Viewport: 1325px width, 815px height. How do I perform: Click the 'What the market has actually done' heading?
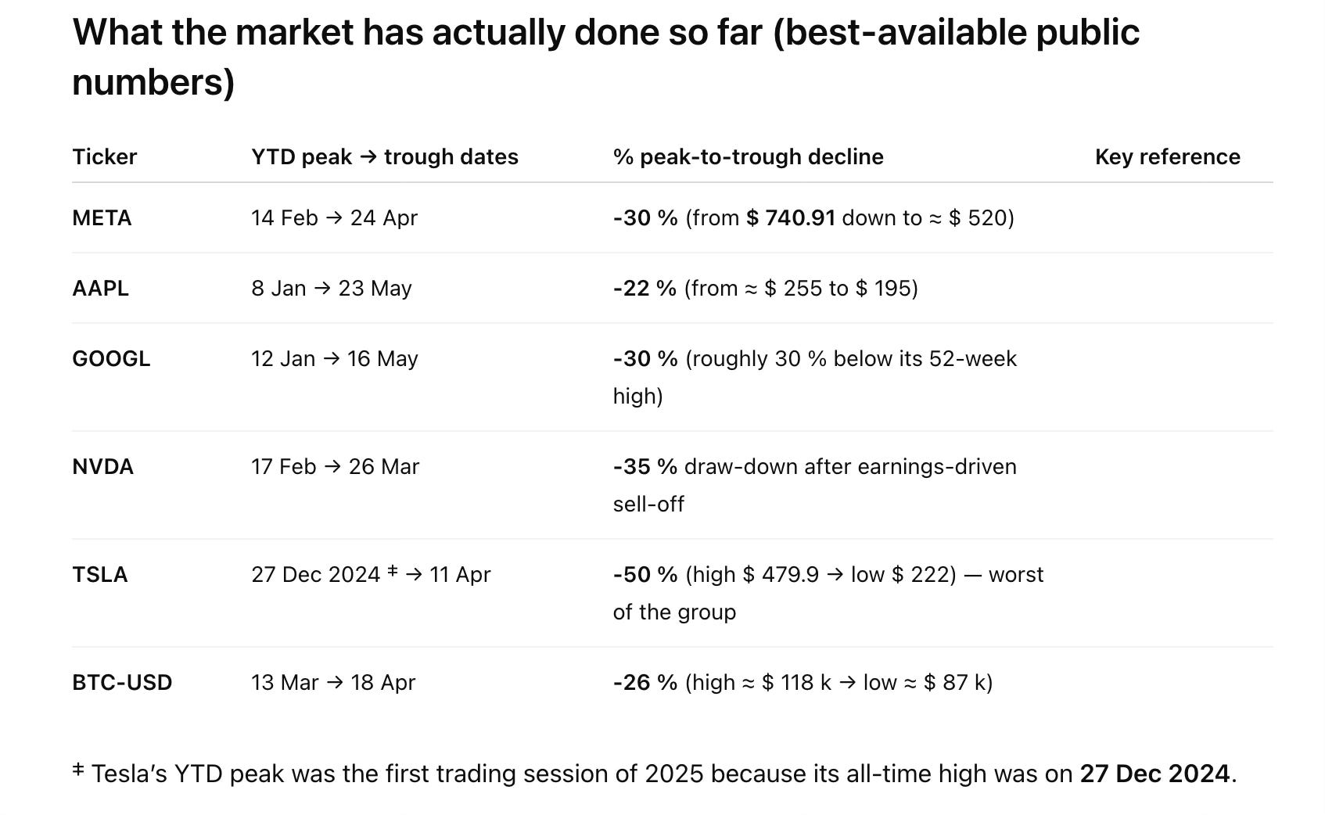tap(606, 56)
